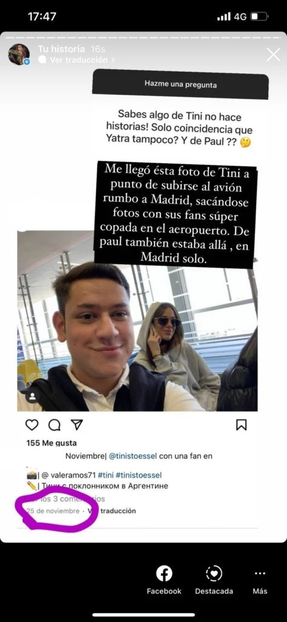Viewport: 287px width, 622px height.
Task: Save the post with the bookmark icon
Action: 241,425
